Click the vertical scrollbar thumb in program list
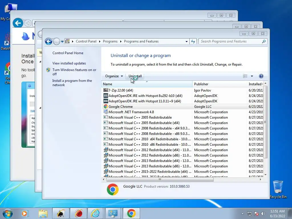This screenshot has width=292, height=219. pos(265,122)
